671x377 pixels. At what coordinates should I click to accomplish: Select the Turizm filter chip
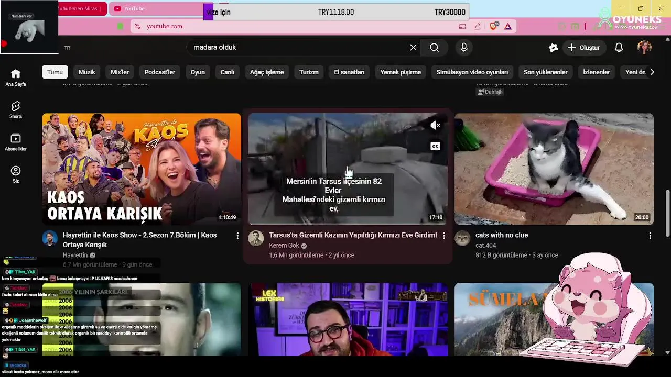[x=309, y=72]
